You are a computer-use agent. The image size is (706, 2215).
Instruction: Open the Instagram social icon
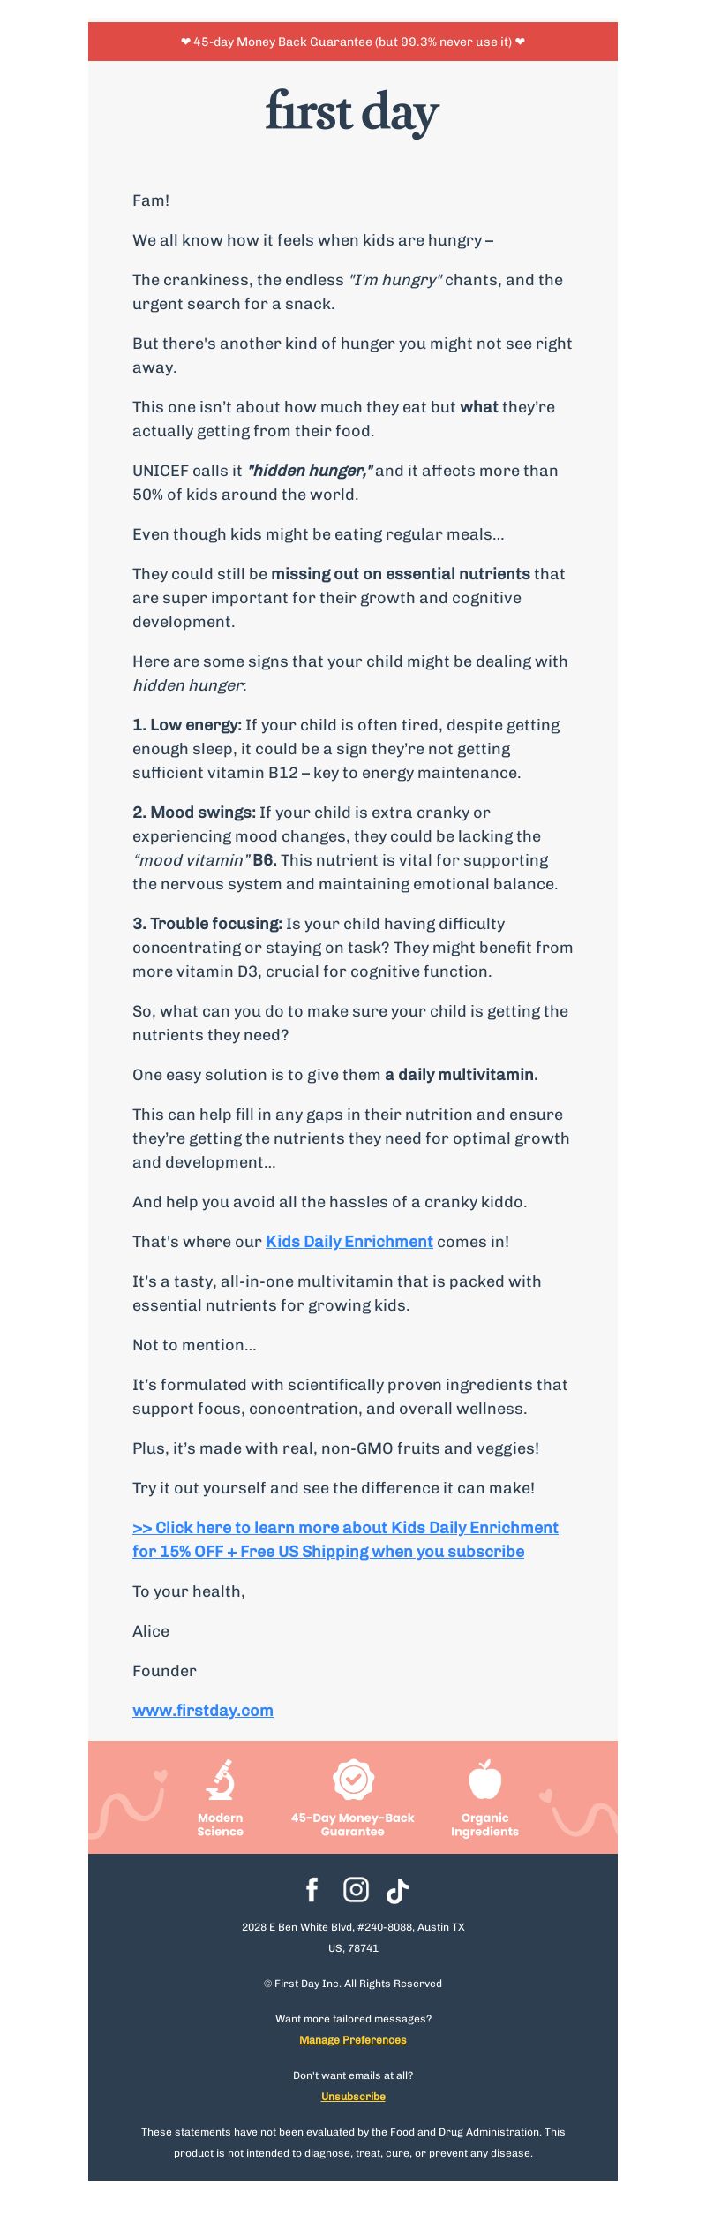pyautogui.click(x=356, y=1889)
